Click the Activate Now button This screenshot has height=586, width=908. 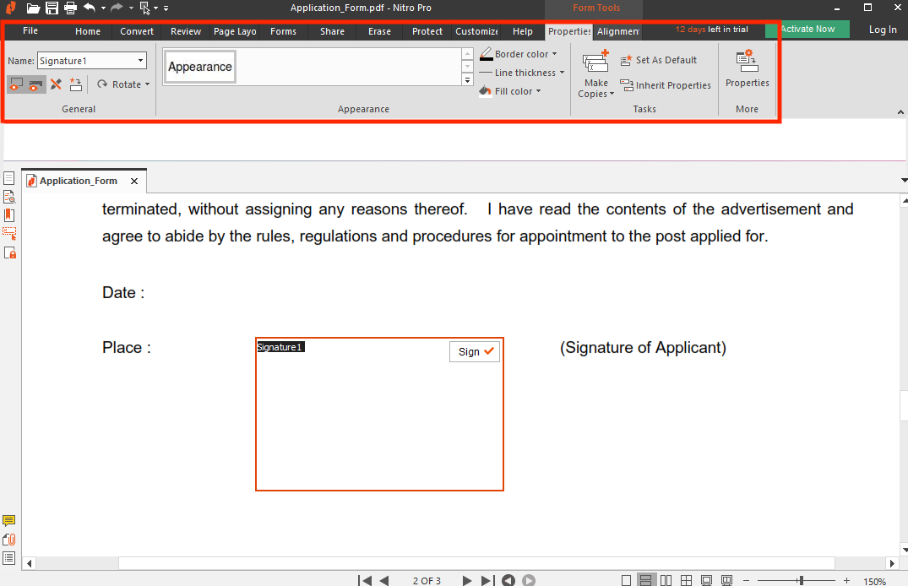pos(807,30)
